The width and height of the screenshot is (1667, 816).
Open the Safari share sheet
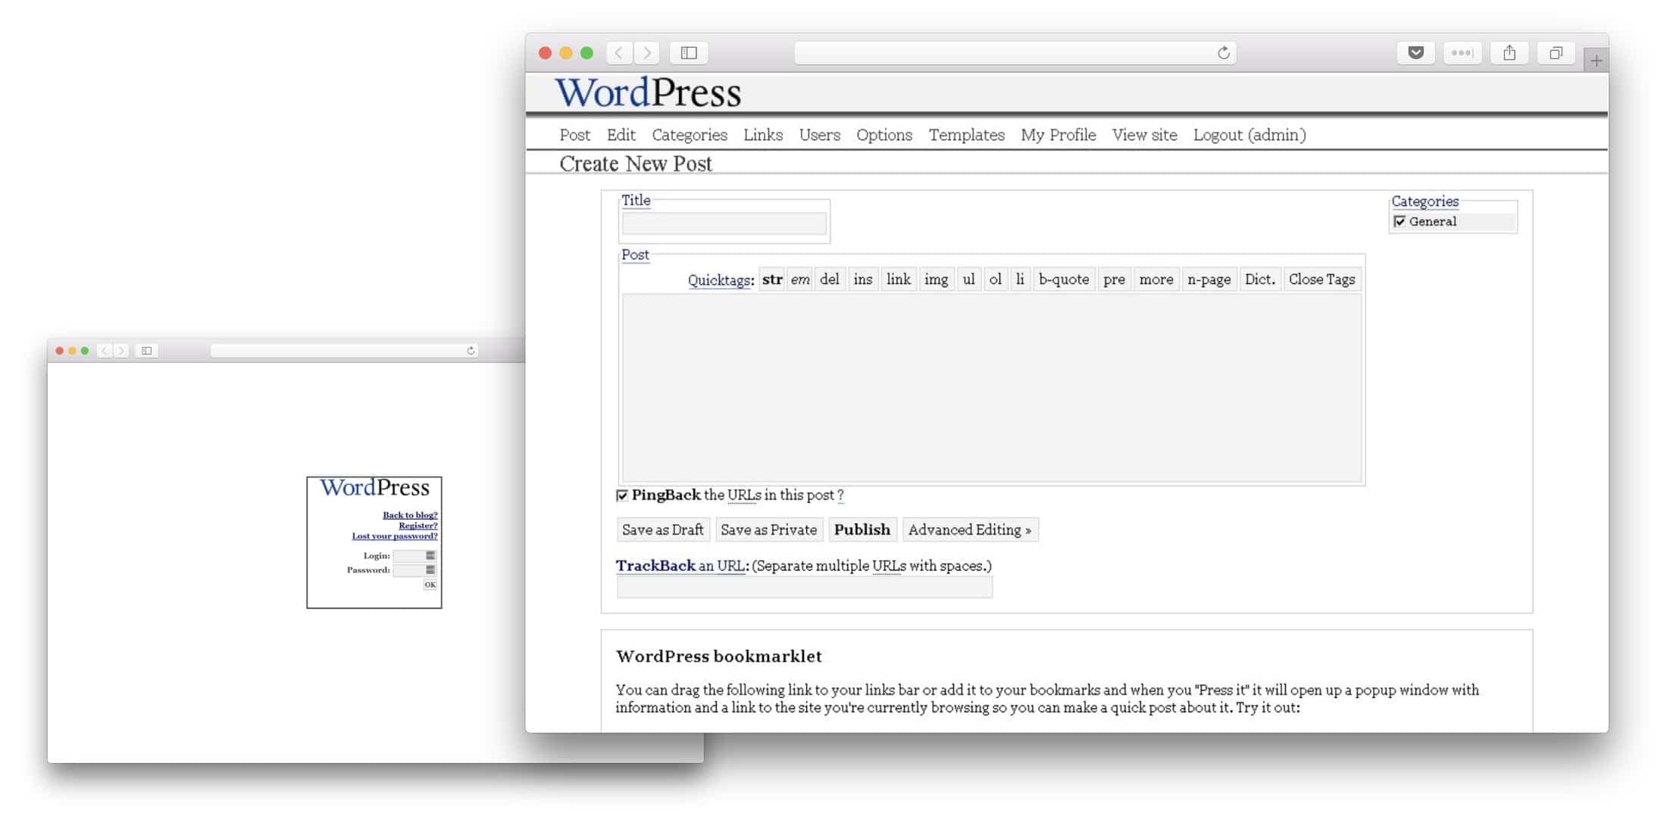(1509, 52)
